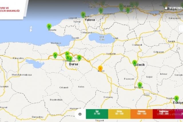Click the İznik Gölü lake label
183x122 pixels.
point(102,38)
